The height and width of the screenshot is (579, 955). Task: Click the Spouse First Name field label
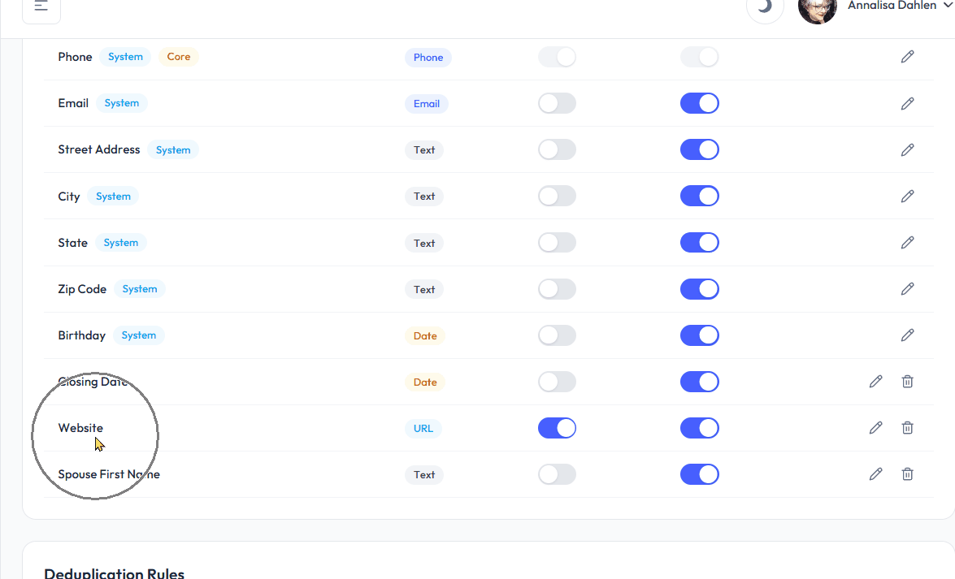[109, 474]
